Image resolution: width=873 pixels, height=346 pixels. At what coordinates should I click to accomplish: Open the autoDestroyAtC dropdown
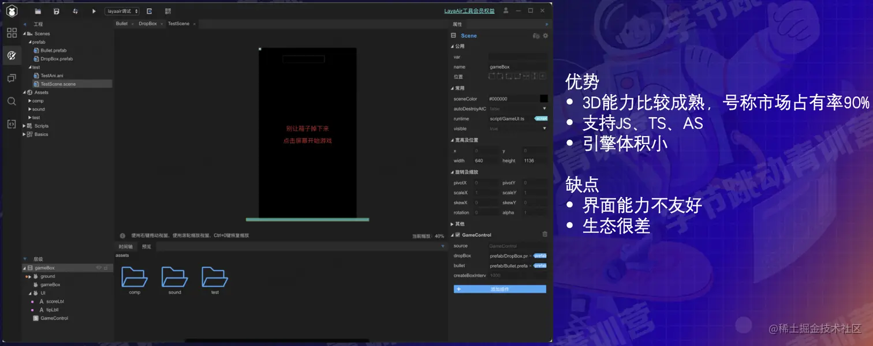(517, 108)
